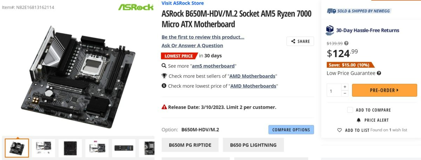This screenshot has width=421, height=160.
Task: Click the magnifier icon beside am5 motherboard
Action: 164,66
